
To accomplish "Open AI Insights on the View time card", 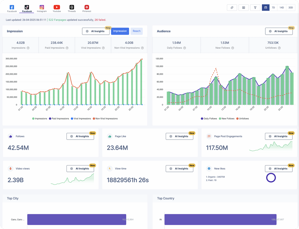I will click(179, 169).
